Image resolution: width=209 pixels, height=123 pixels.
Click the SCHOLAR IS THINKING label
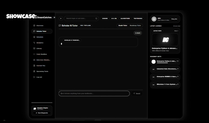[x=72, y=40]
